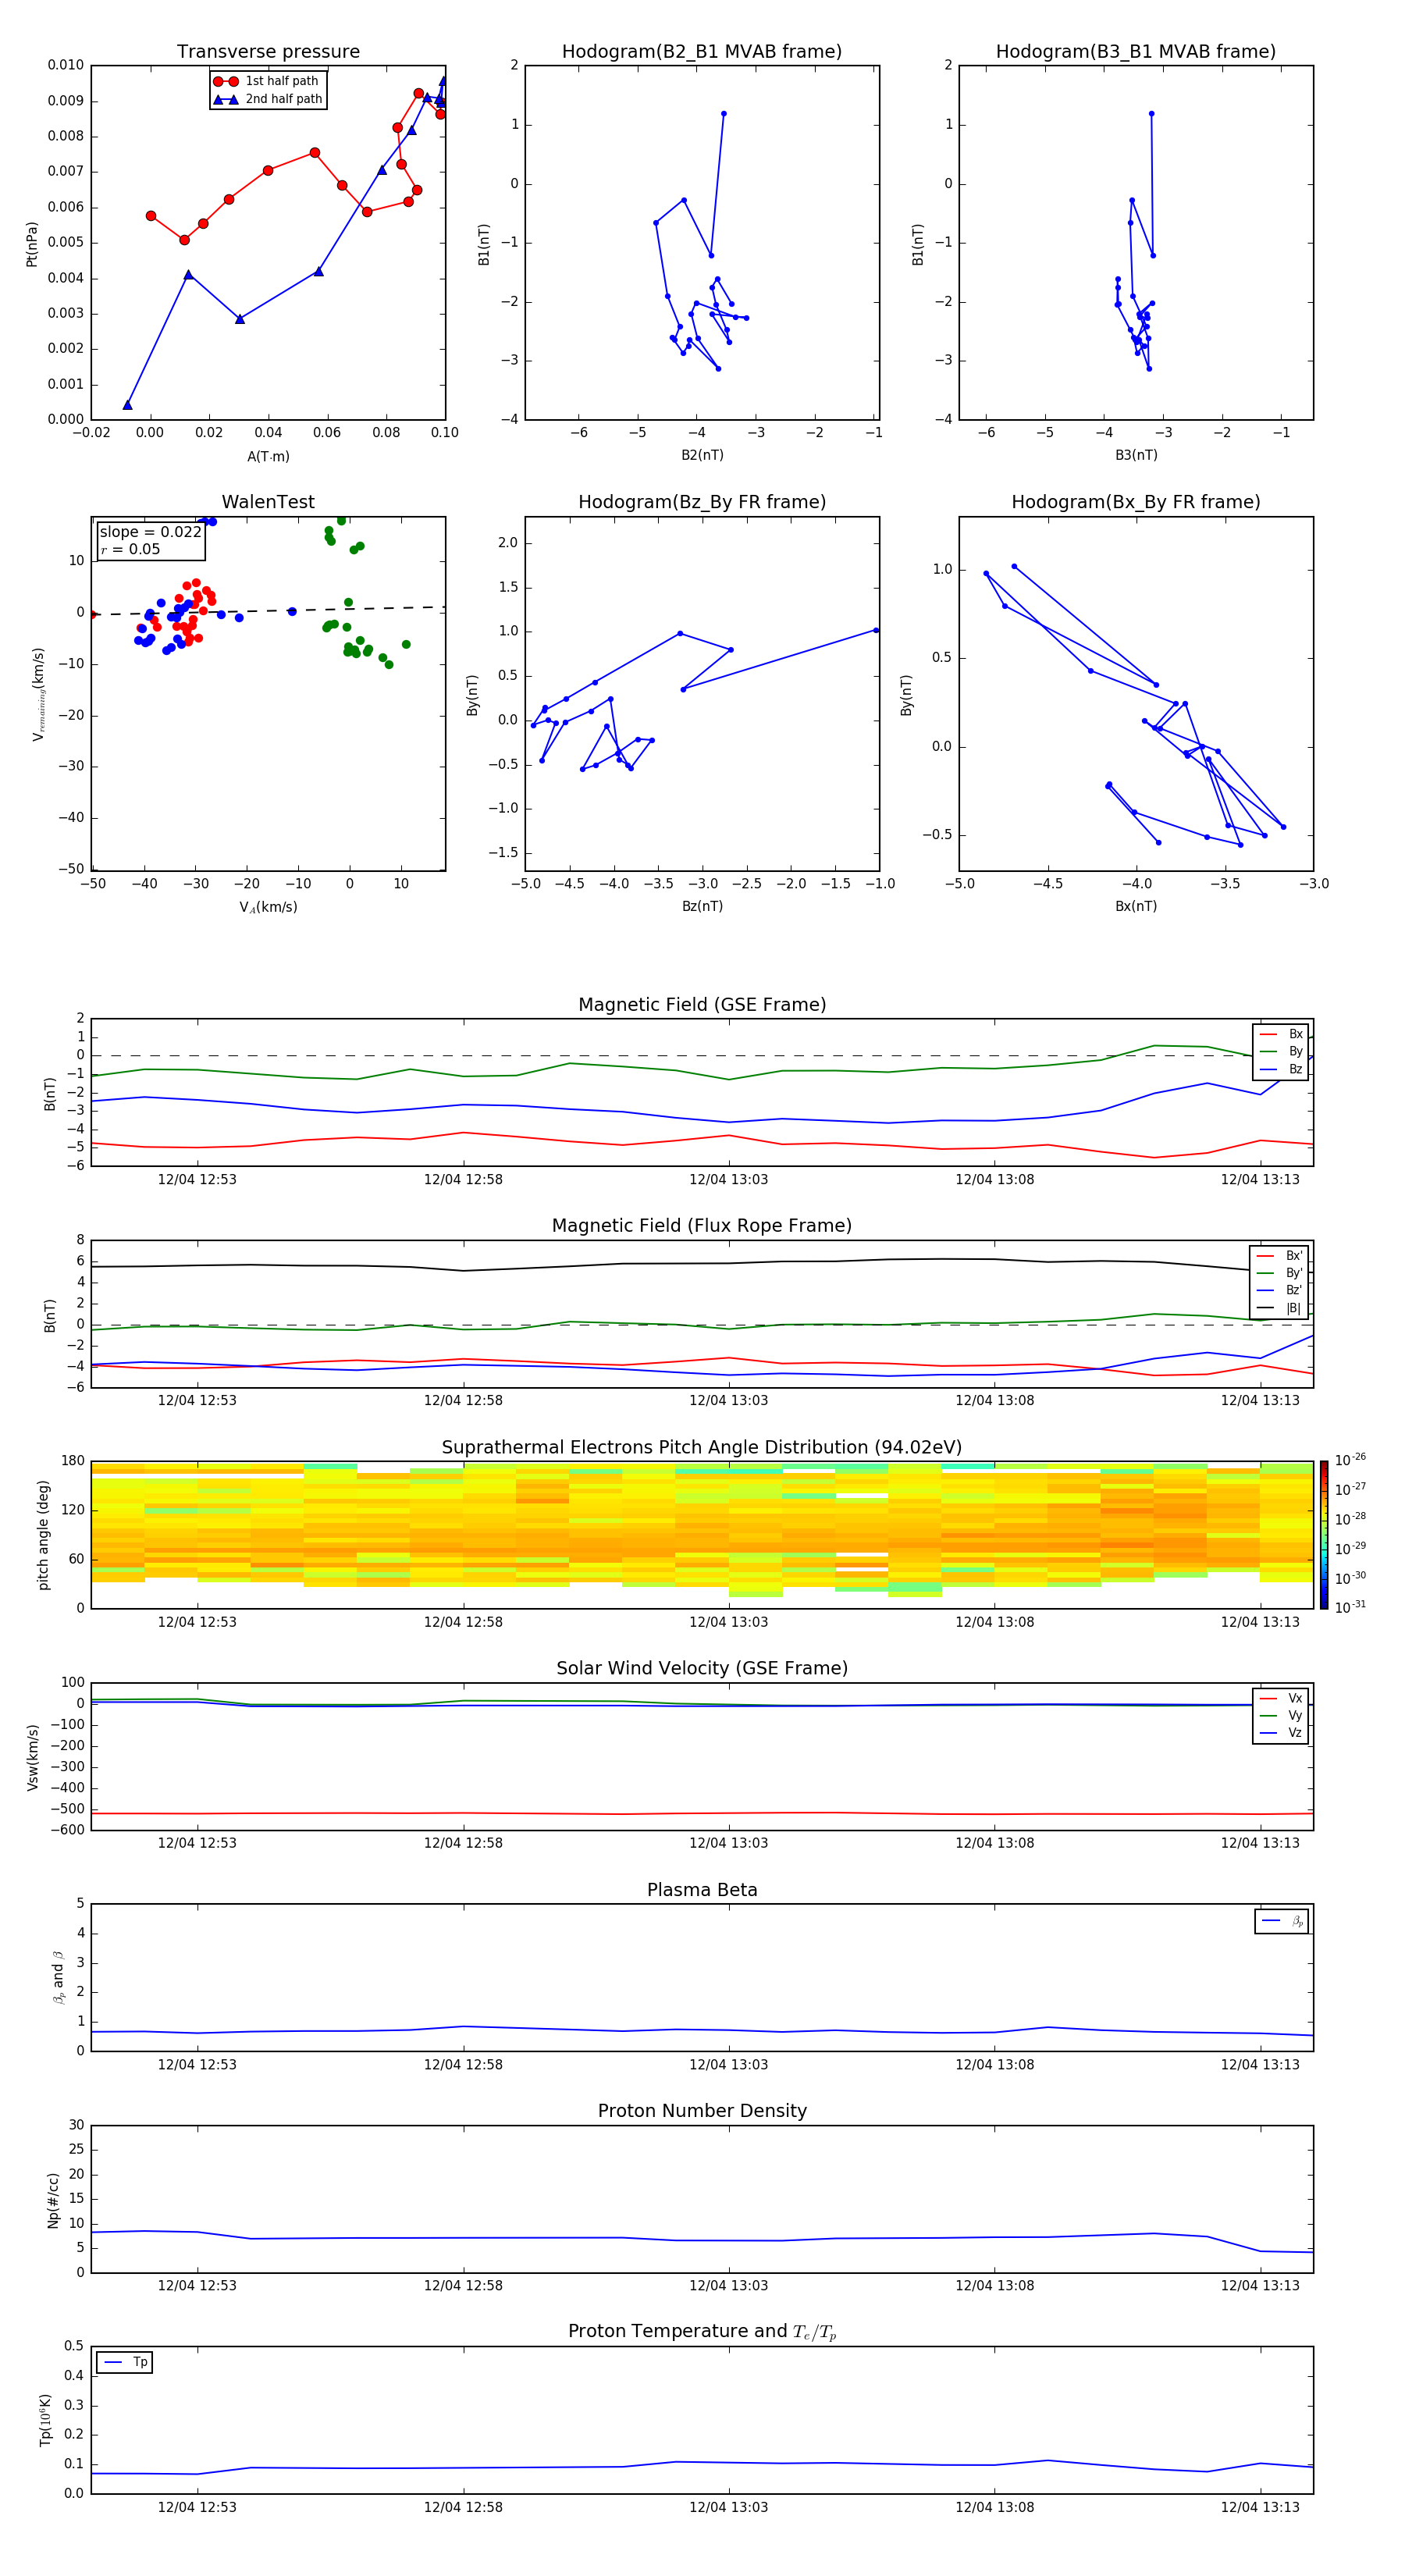Click the "V_remaining(km/s)" y-axis label
This screenshot has height=2576, width=1405.
pos(39,694)
